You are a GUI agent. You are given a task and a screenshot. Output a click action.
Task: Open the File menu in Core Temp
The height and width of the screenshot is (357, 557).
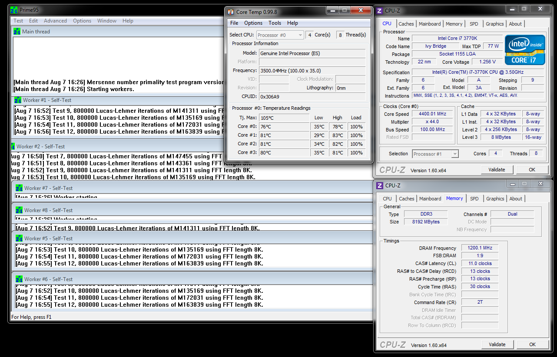point(234,23)
